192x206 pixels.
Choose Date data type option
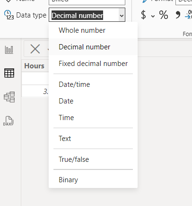click(93, 101)
